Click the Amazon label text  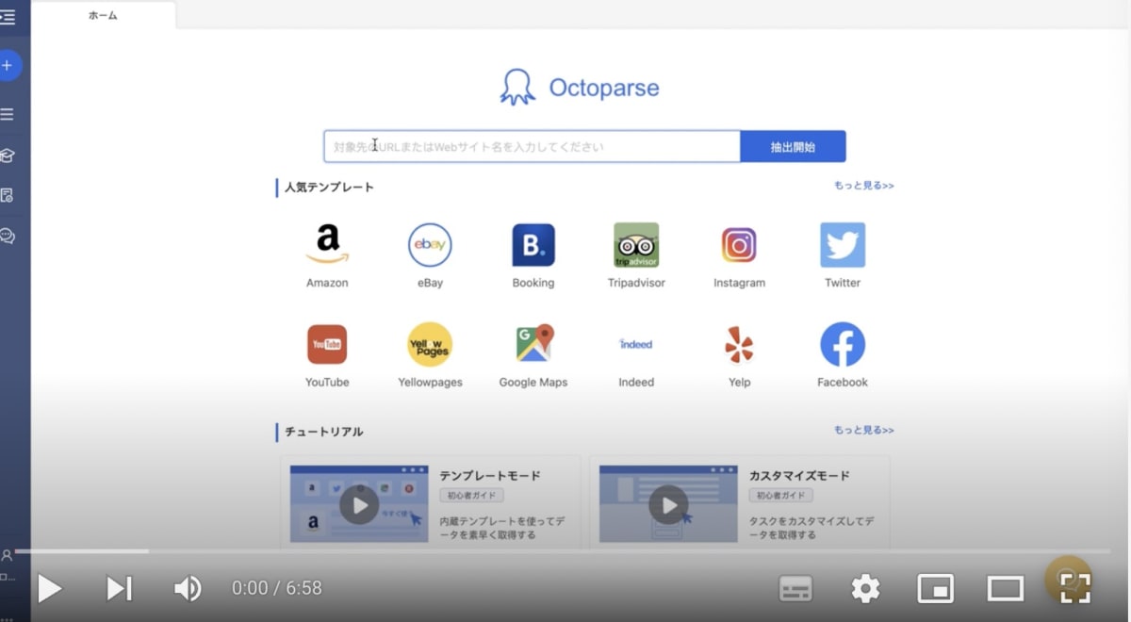click(x=327, y=283)
